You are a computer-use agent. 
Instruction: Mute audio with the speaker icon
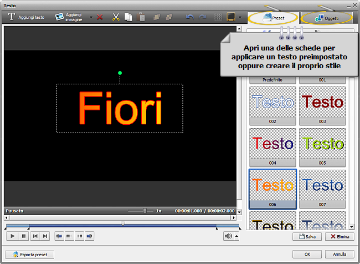click(x=228, y=236)
